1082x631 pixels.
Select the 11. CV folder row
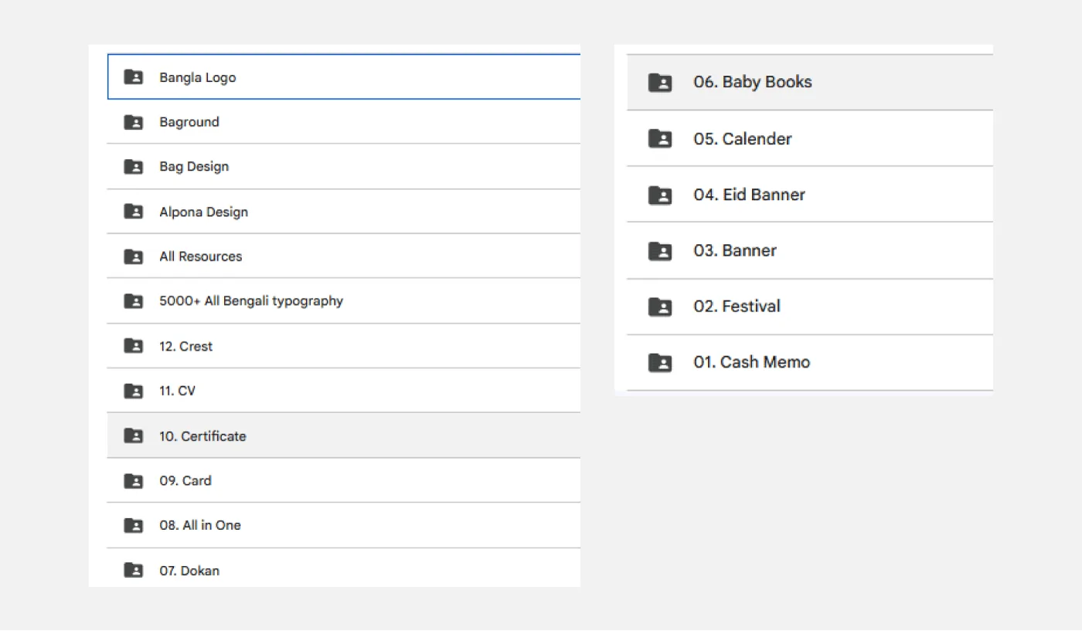tap(177, 391)
